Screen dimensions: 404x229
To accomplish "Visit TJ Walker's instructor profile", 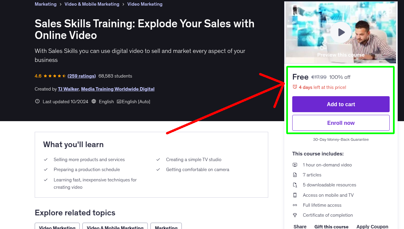I will pyautogui.click(x=68, y=89).
